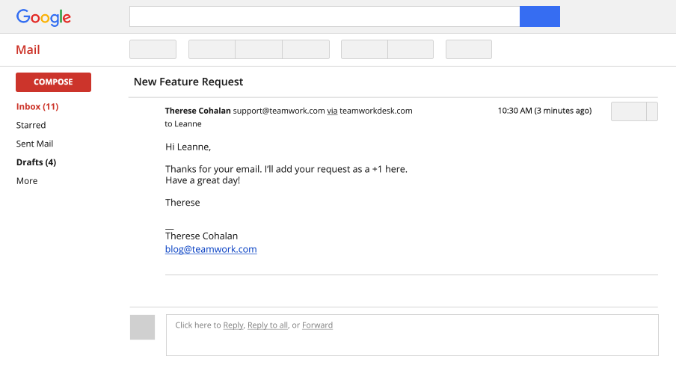Click the wide reply button beside timestamp
Viewport: 676px width, 374px height.
[628, 111]
